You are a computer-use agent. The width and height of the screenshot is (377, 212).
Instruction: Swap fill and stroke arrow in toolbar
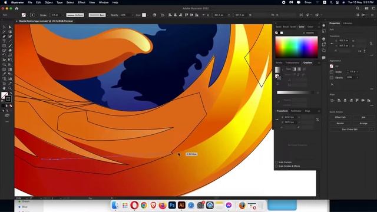pyautogui.click(x=11, y=93)
